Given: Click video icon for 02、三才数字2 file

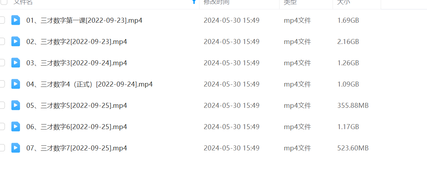Looking at the screenshot, I should coord(16,42).
